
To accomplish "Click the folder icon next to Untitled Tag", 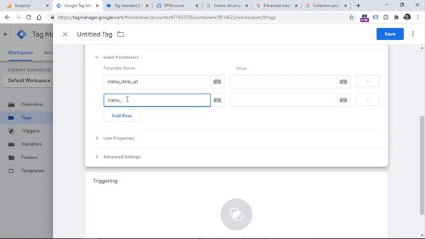I will [x=120, y=35].
